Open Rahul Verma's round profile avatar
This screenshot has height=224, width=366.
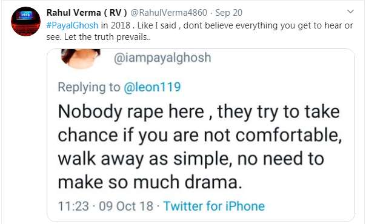[25, 21]
